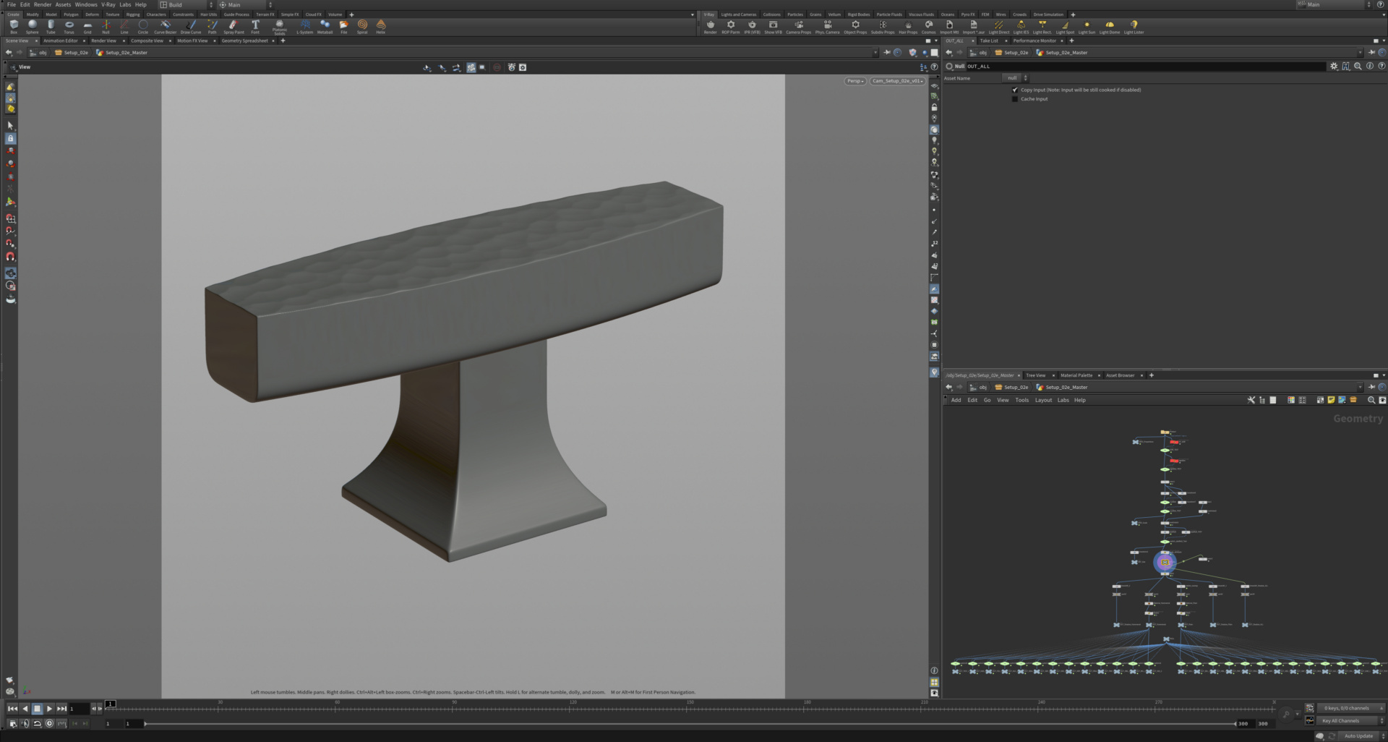Add a Phys. Camera from the V-Ray shelf
Viewport: 1388px width, 742px height.
pos(828,27)
